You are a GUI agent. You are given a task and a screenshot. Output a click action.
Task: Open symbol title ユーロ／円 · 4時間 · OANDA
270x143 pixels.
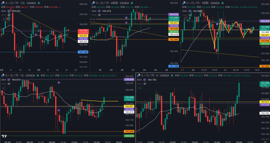(112, 3)
